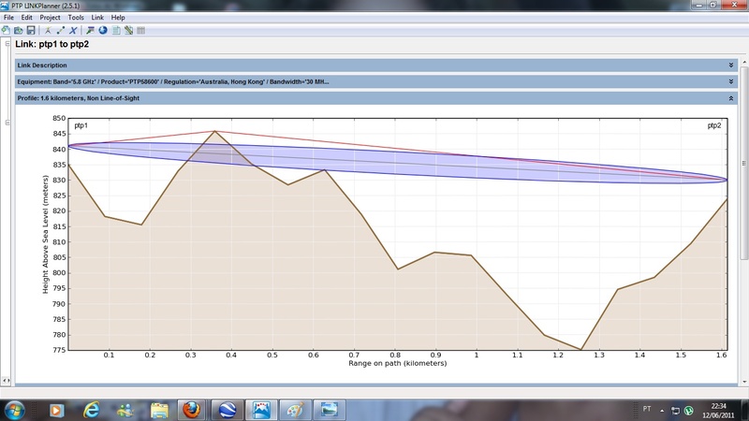Screen dimensions: 749x421
Task: Click the green circular tray icon
Action: click(x=689, y=410)
